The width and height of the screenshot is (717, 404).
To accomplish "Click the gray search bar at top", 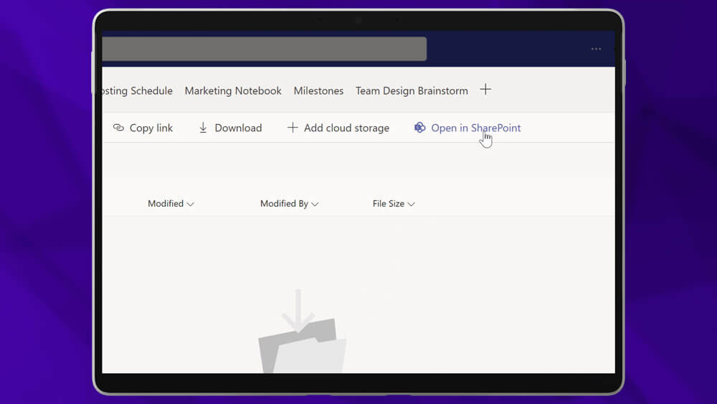I will click(x=264, y=49).
